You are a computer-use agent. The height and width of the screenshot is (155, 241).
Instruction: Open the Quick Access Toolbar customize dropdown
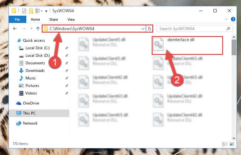46,11
